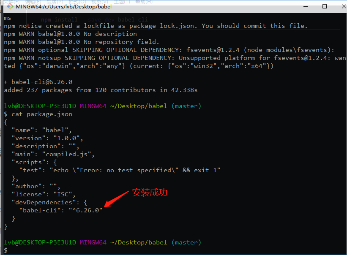Click the '"version": "1.0.0"' line
This screenshot has width=347, height=255.
click(47, 138)
